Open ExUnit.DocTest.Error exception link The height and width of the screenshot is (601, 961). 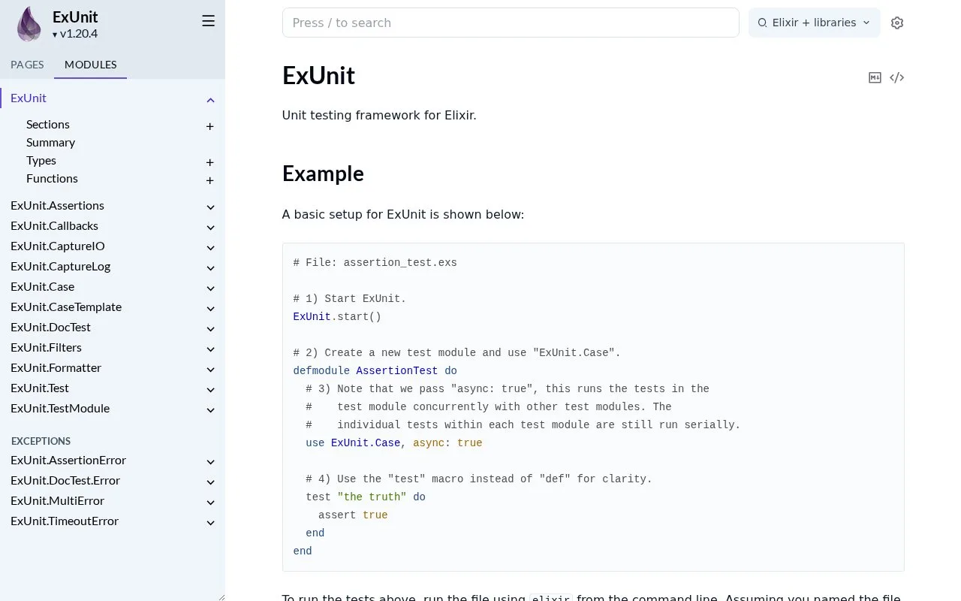click(x=65, y=480)
